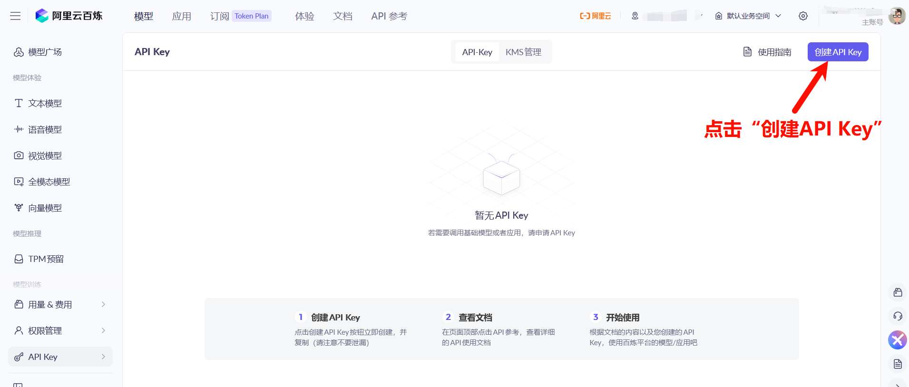Click step 3 开始使用 heading
The image size is (909, 387).
click(x=623, y=318)
